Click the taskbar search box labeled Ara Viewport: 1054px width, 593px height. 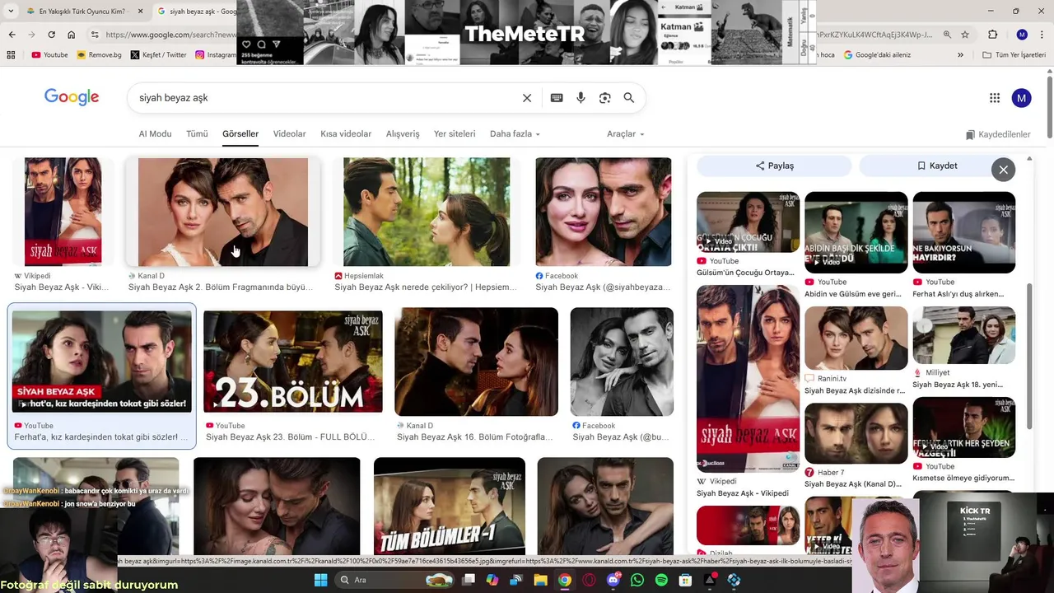395,580
